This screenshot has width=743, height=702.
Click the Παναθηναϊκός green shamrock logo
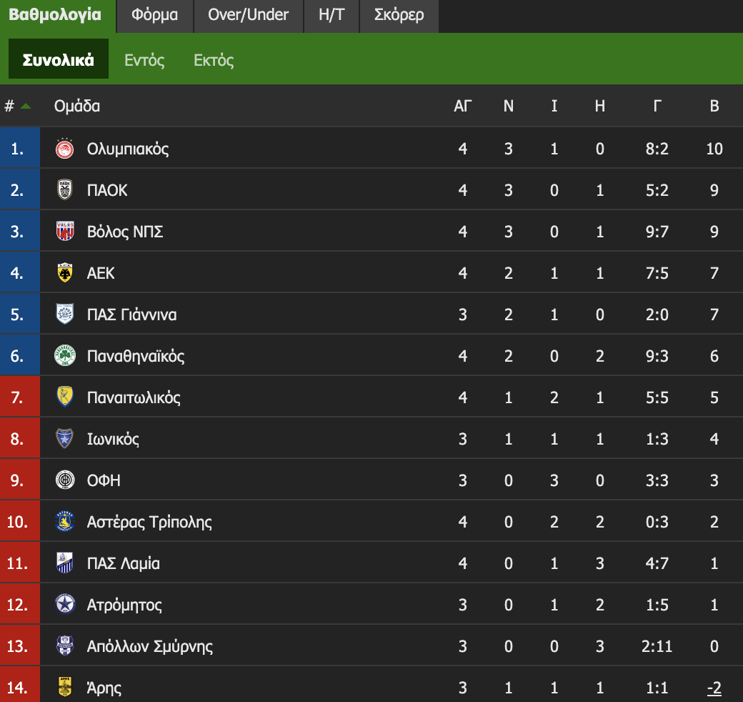coord(65,356)
